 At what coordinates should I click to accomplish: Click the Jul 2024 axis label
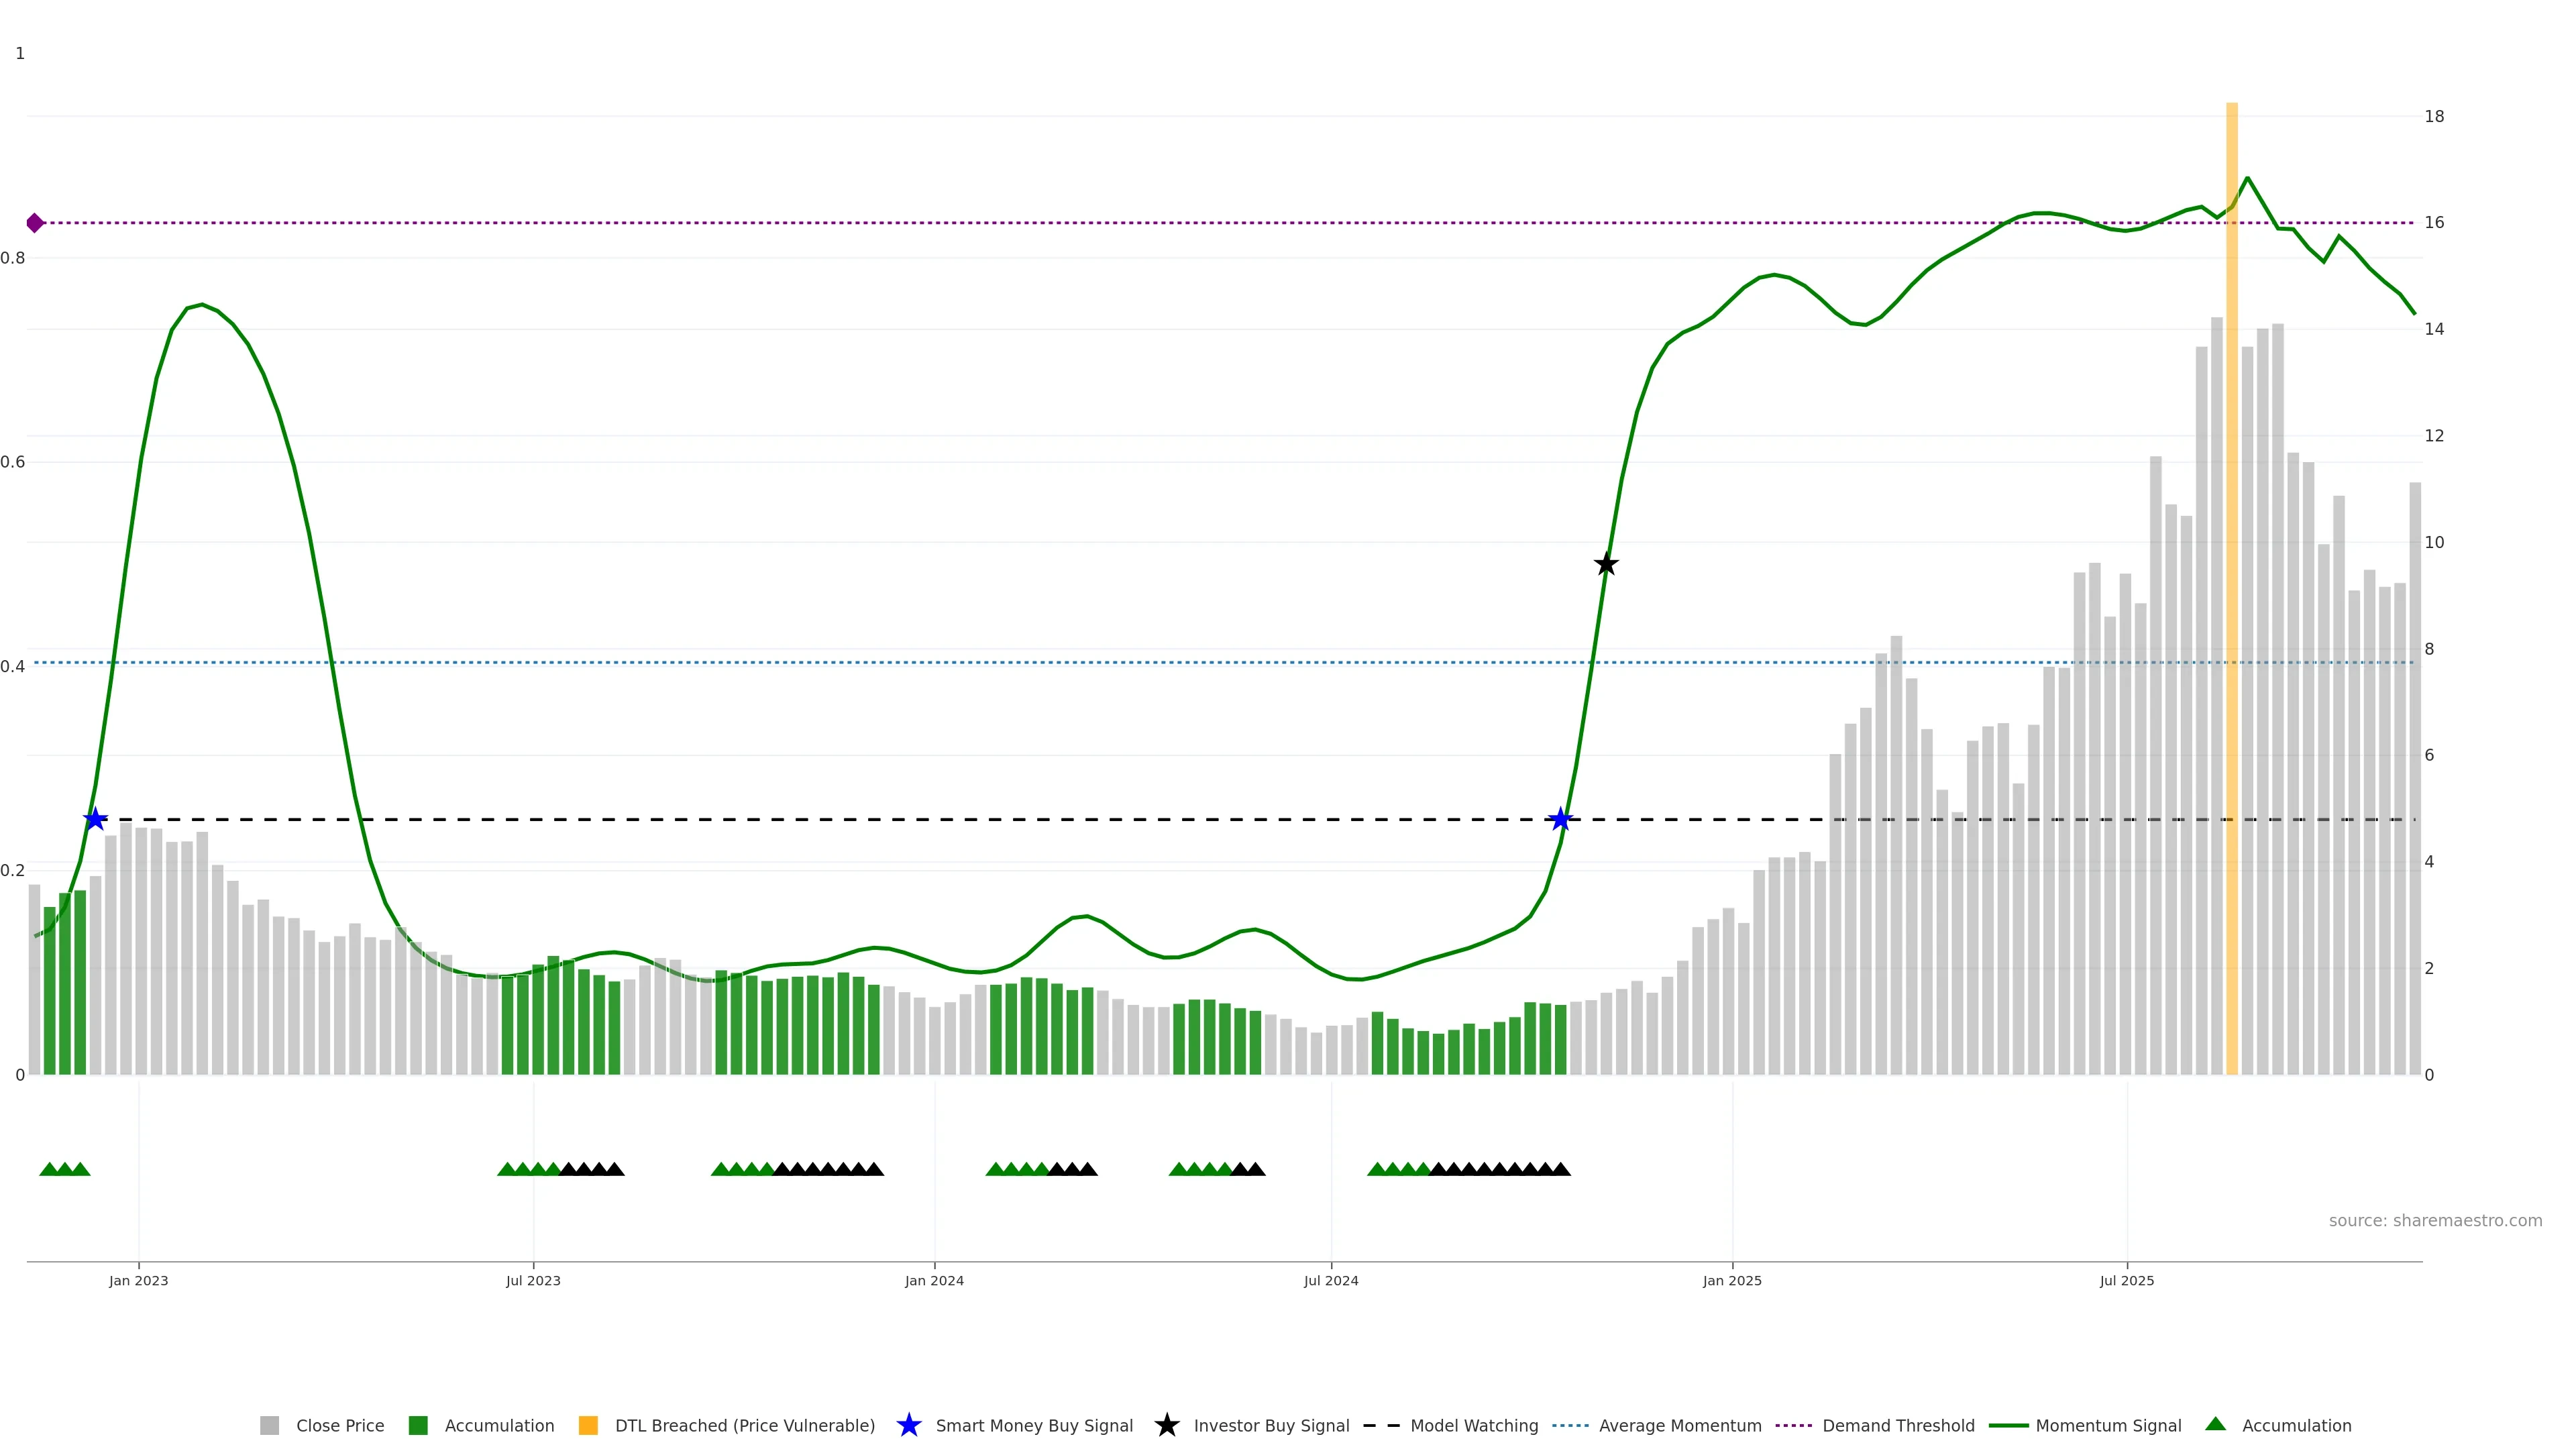coord(1331,1280)
